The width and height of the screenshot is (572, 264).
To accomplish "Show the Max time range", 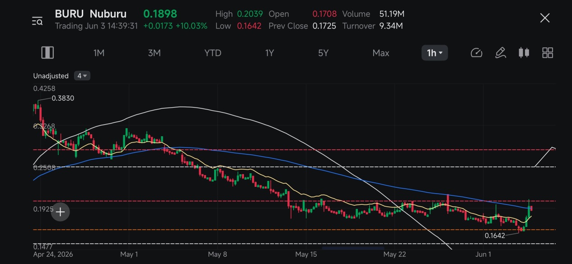I will click(381, 53).
